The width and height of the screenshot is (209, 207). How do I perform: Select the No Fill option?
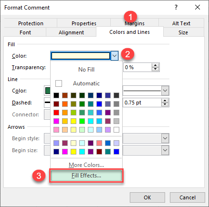(x=86, y=70)
